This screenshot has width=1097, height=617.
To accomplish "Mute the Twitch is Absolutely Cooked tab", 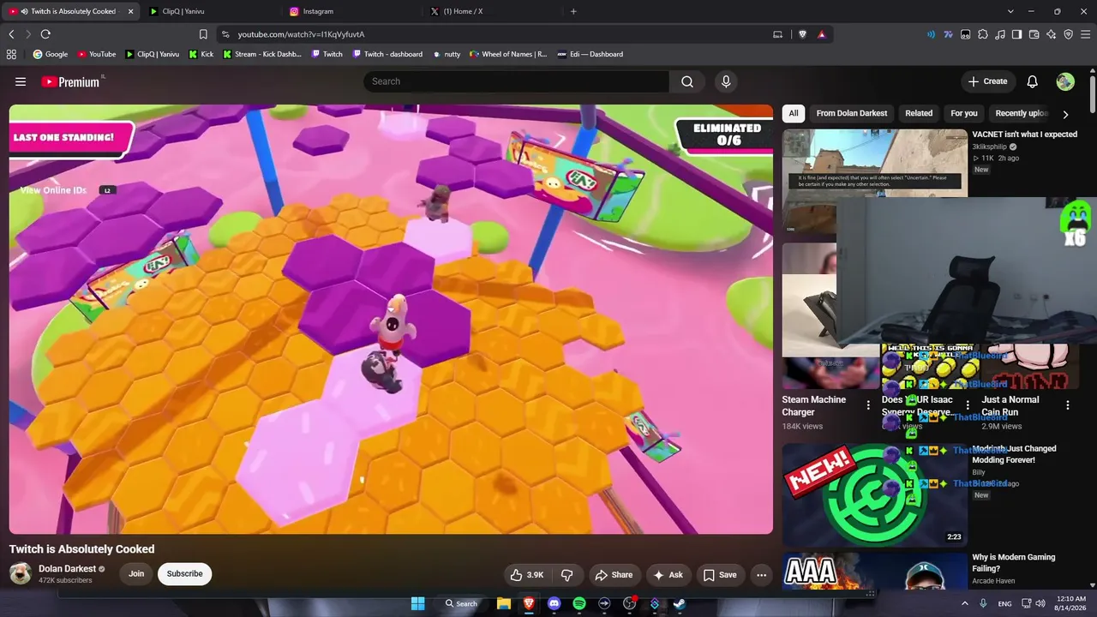I will [24, 11].
